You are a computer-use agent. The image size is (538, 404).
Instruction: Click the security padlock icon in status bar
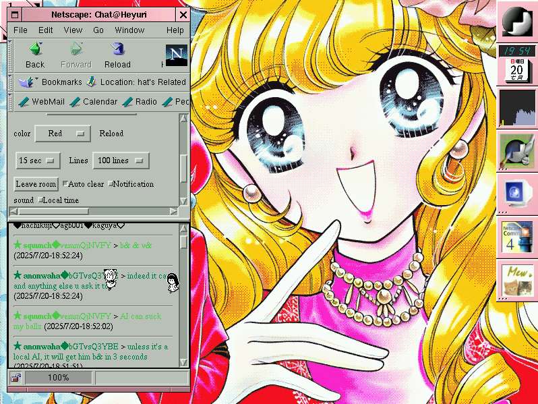click(16, 378)
